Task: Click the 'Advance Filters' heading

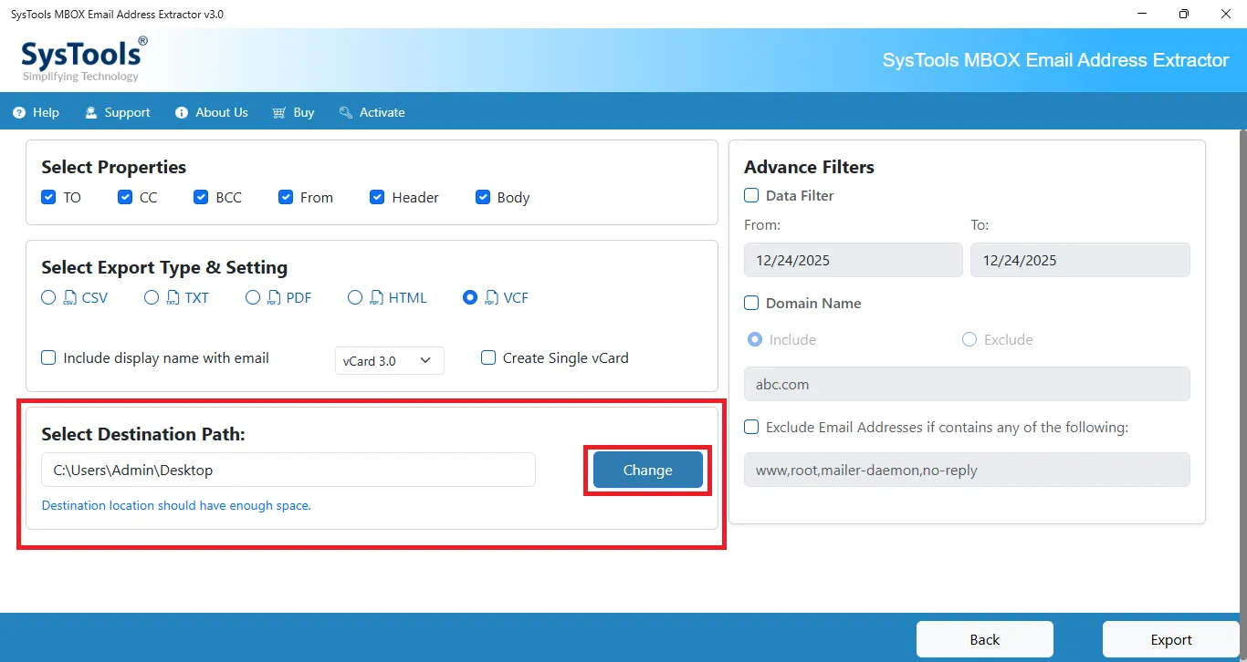Action: [x=809, y=167]
